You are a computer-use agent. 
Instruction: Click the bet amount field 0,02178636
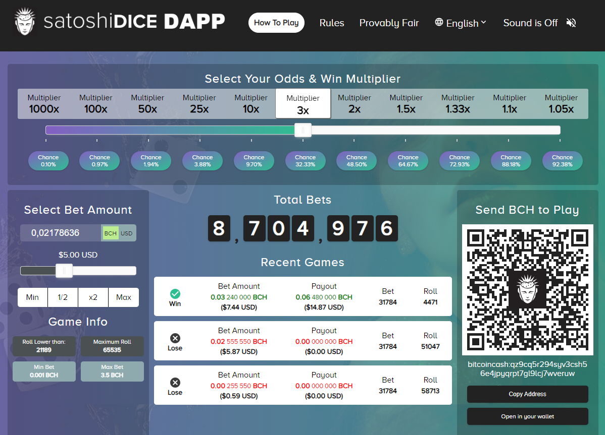(x=61, y=233)
